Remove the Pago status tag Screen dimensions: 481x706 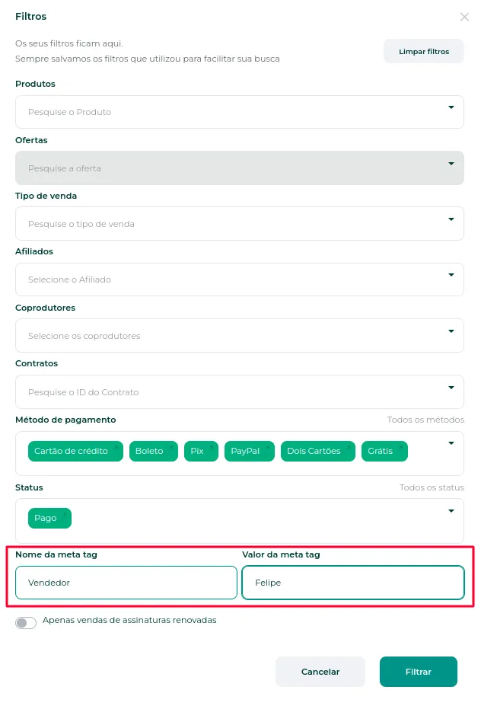click(65, 514)
